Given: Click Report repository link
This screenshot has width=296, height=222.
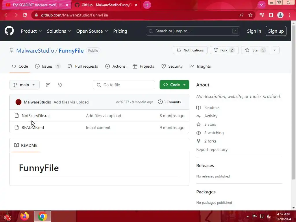Looking at the screenshot, I should (212, 149).
